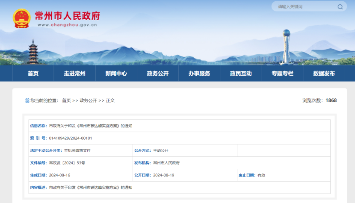Click the www.changzhou.gov.cn address text

click(67, 25)
